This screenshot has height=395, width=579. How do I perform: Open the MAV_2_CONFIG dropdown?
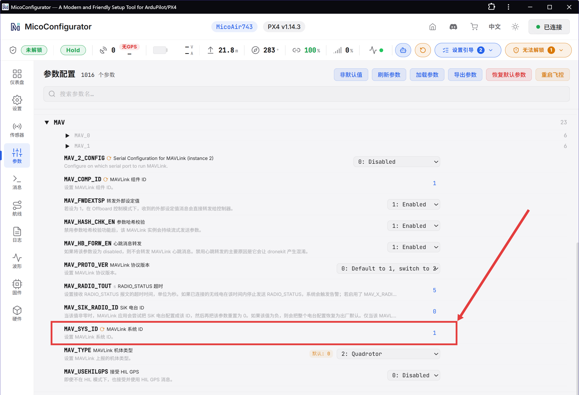[x=397, y=162]
